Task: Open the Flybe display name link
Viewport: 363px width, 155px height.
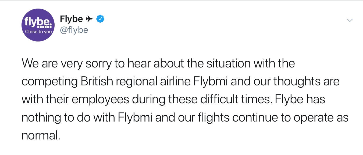Action: (71, 19)
